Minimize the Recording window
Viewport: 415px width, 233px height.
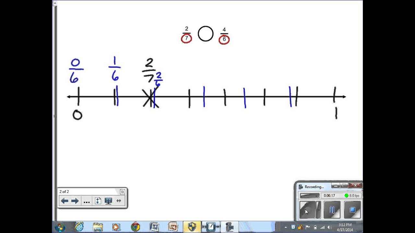[x=336, y=186]
